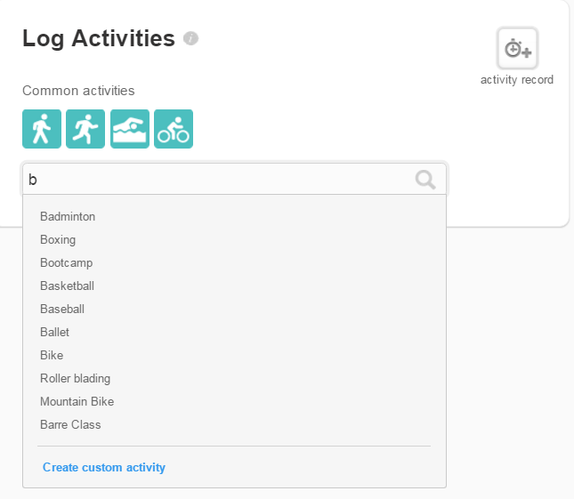
Task: Select Baseball from the activity list
Action: [62, 309]
